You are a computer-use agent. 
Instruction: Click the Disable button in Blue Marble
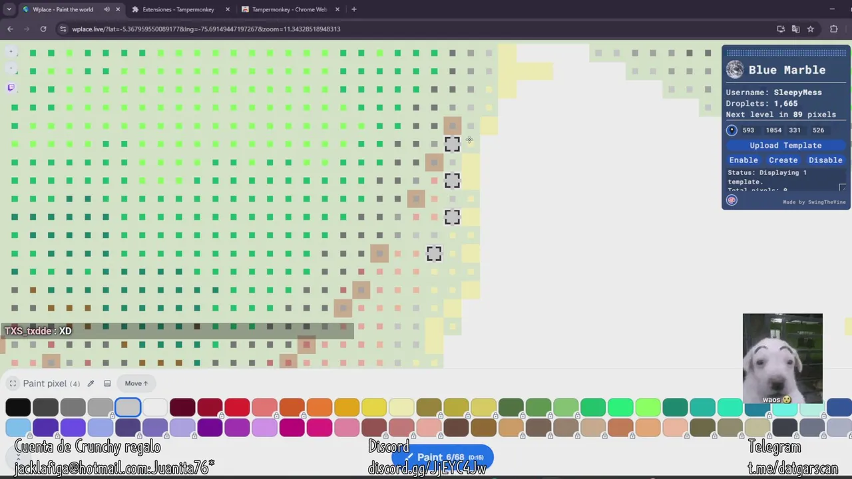point(825,160)
